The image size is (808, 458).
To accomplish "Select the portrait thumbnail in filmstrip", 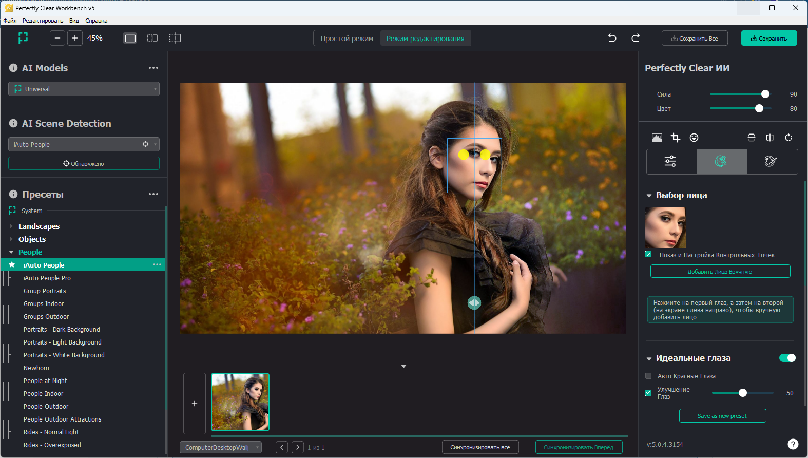I will [x=240, y=402].
